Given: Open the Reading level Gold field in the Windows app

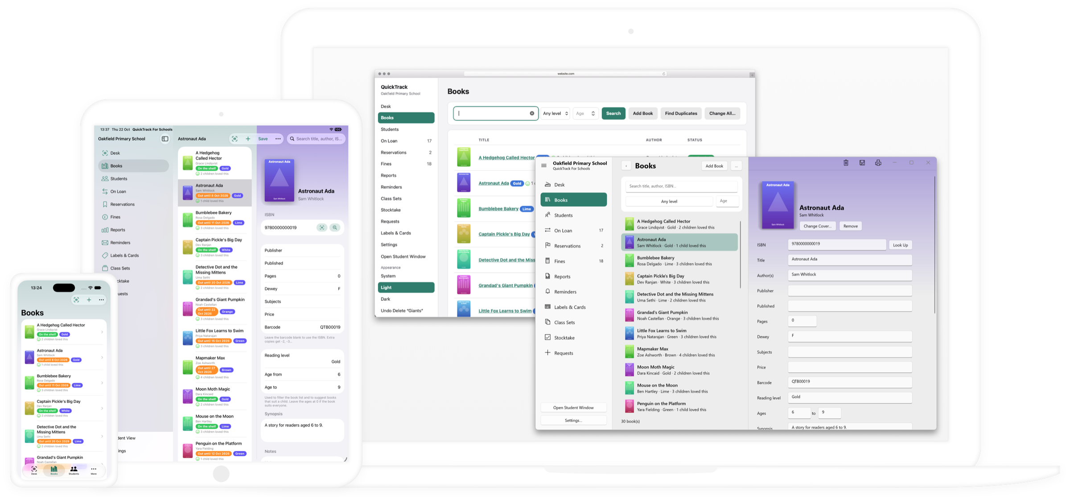Looking at the screenshot, I should pos(850,397).
